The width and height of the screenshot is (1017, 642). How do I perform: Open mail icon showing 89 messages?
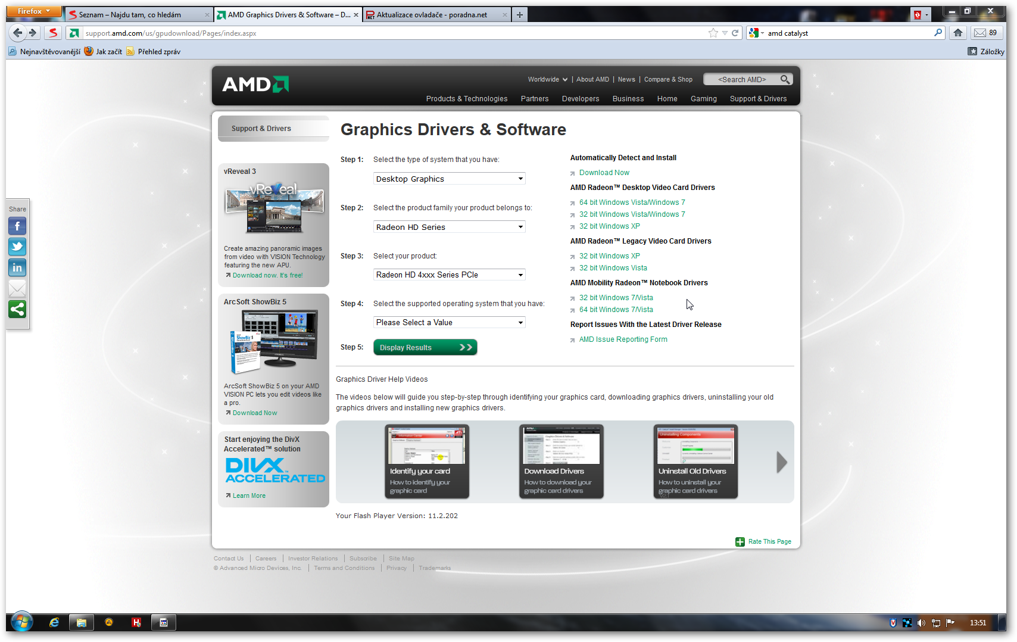tap(985, 33)
